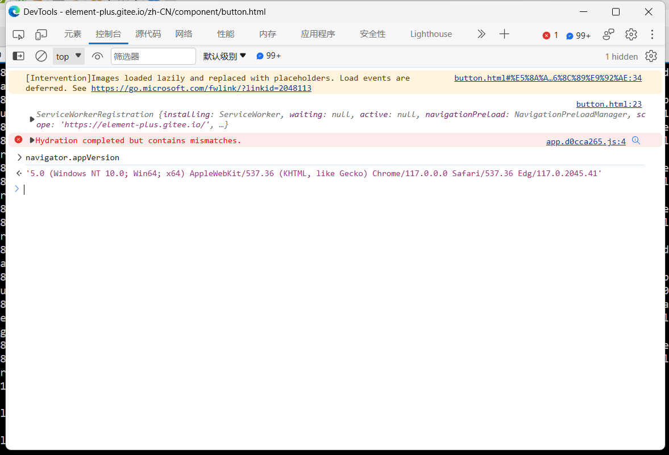Switch to the 网络 panel tab
669x455 pixels.
(184, 34)
